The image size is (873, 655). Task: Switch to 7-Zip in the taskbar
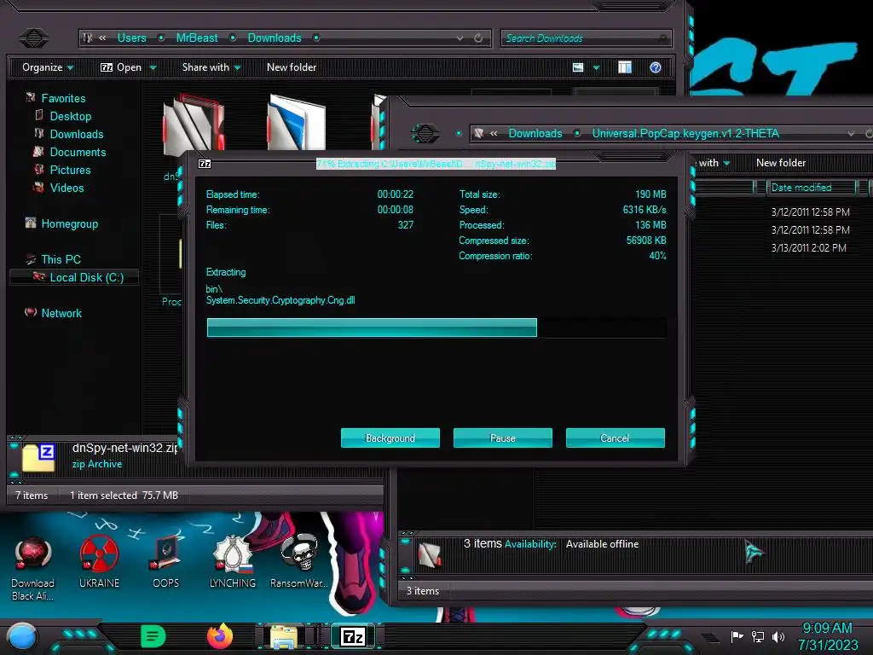click(x=353, y=636)
